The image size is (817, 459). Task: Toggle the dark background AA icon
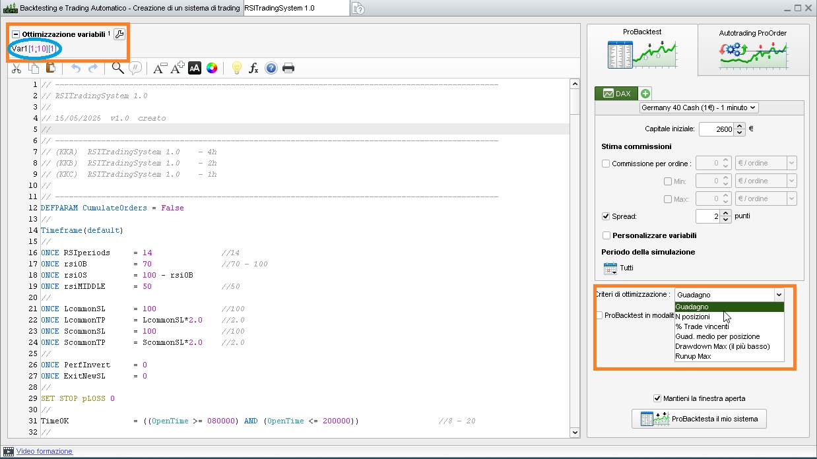coord(195,68)
